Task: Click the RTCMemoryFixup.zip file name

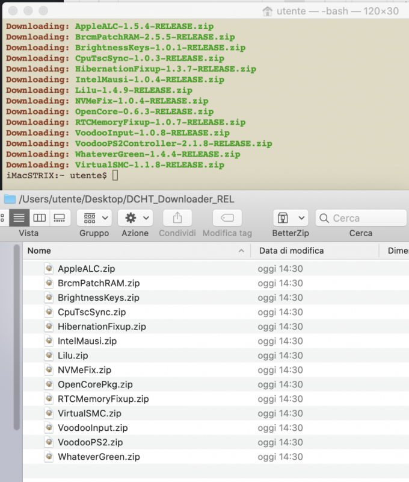Action: pyautogui.click(x=103, y=399)
